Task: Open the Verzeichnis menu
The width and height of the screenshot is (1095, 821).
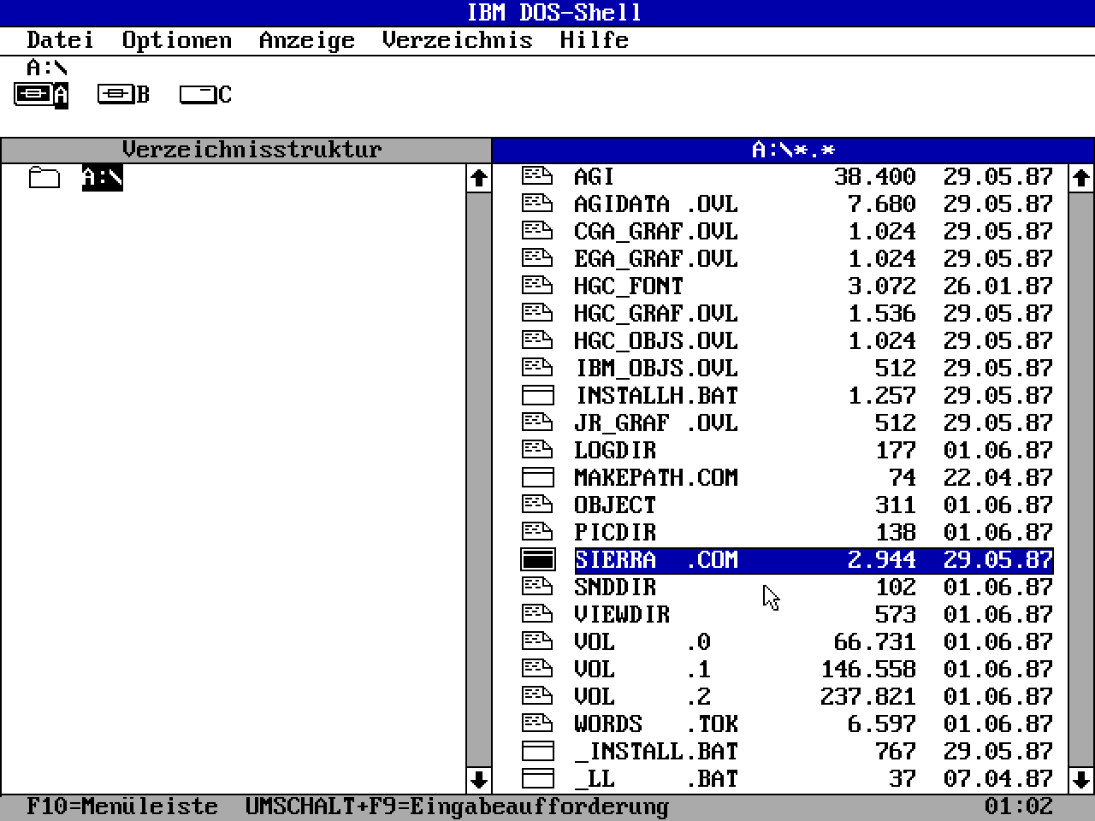Action: (457, 40)
